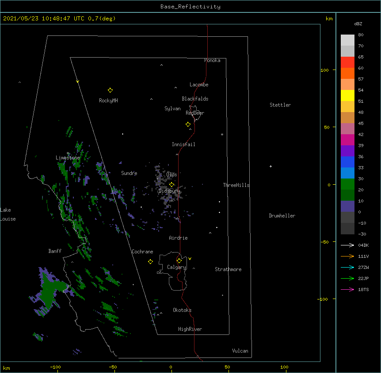Click the Olds town label
This screenshot has height=373, width=381.
click(171, 175)
